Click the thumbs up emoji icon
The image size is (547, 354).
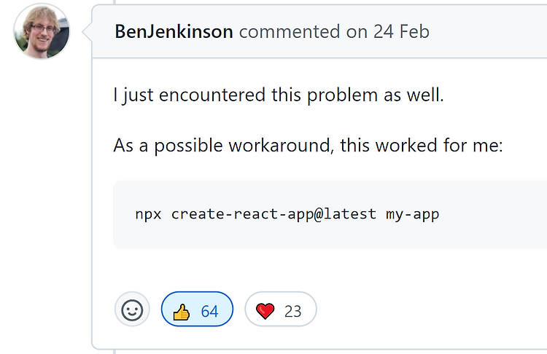(x=182, y=312)
